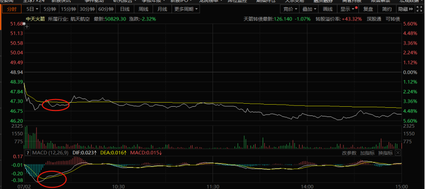
Task: Click the MACD:0.015 reading
Action: pyautogui.click(x=146, y=153)
